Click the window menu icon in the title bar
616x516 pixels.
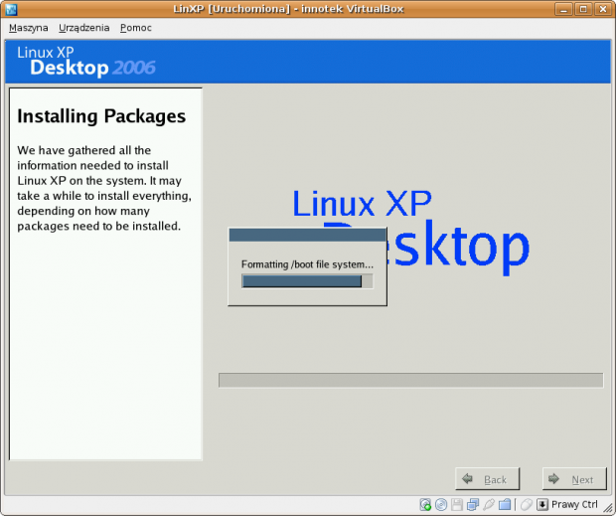pyautogui.click(x=10, y=9)
